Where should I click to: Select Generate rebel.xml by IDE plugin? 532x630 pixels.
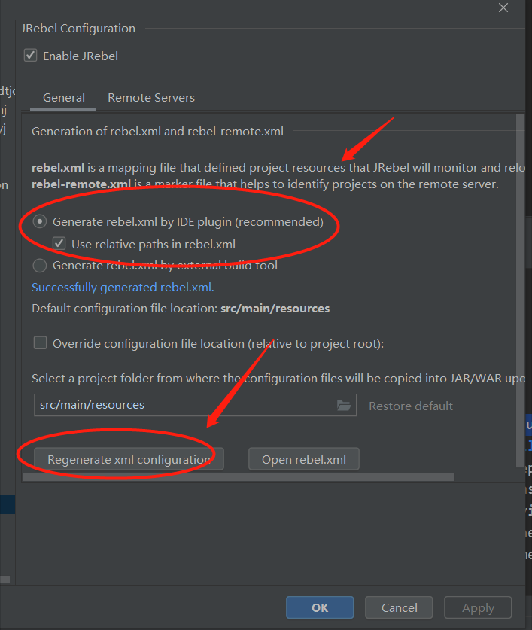click(x=39, y=221)
